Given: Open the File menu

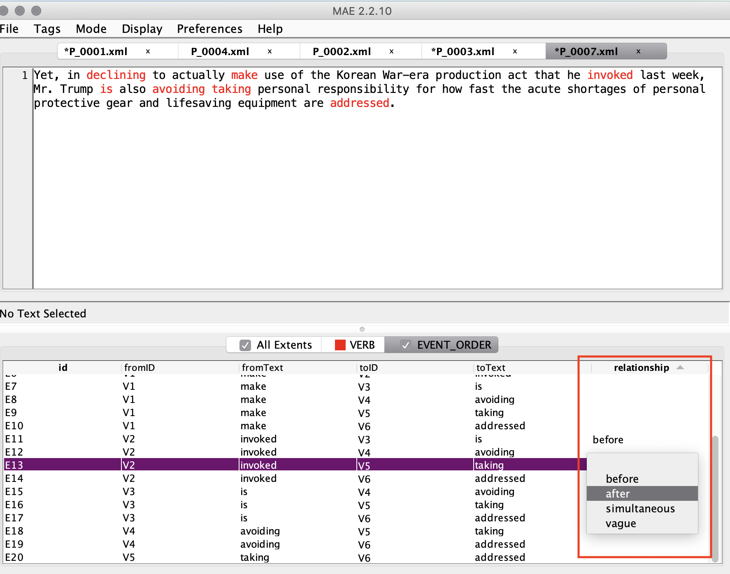Looking at the screenshot, I should click(x=9, y=29).
